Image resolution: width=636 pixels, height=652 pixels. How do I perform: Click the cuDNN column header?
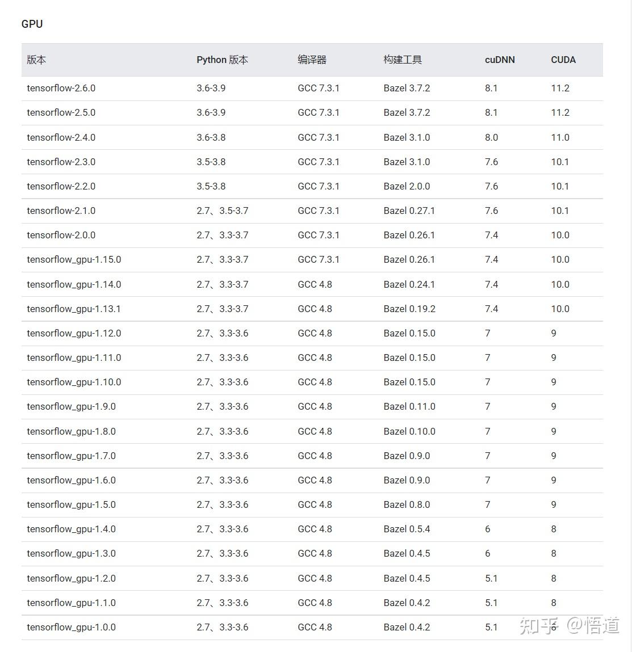tap(500, 60)
